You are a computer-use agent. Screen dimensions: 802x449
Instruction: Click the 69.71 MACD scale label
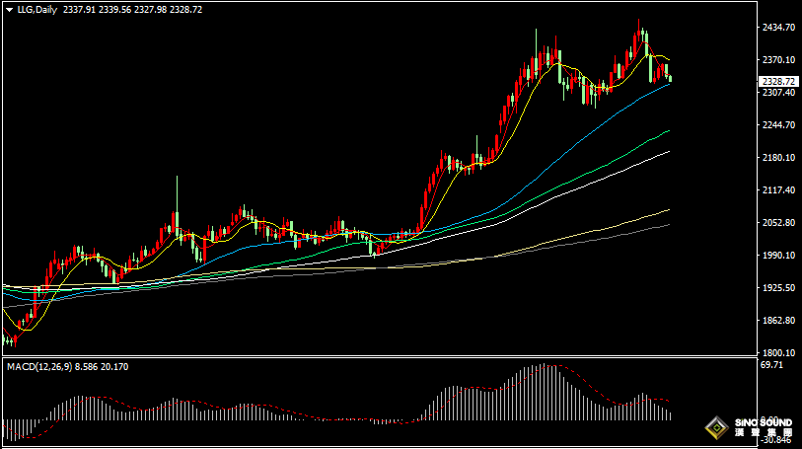point(772,365)
